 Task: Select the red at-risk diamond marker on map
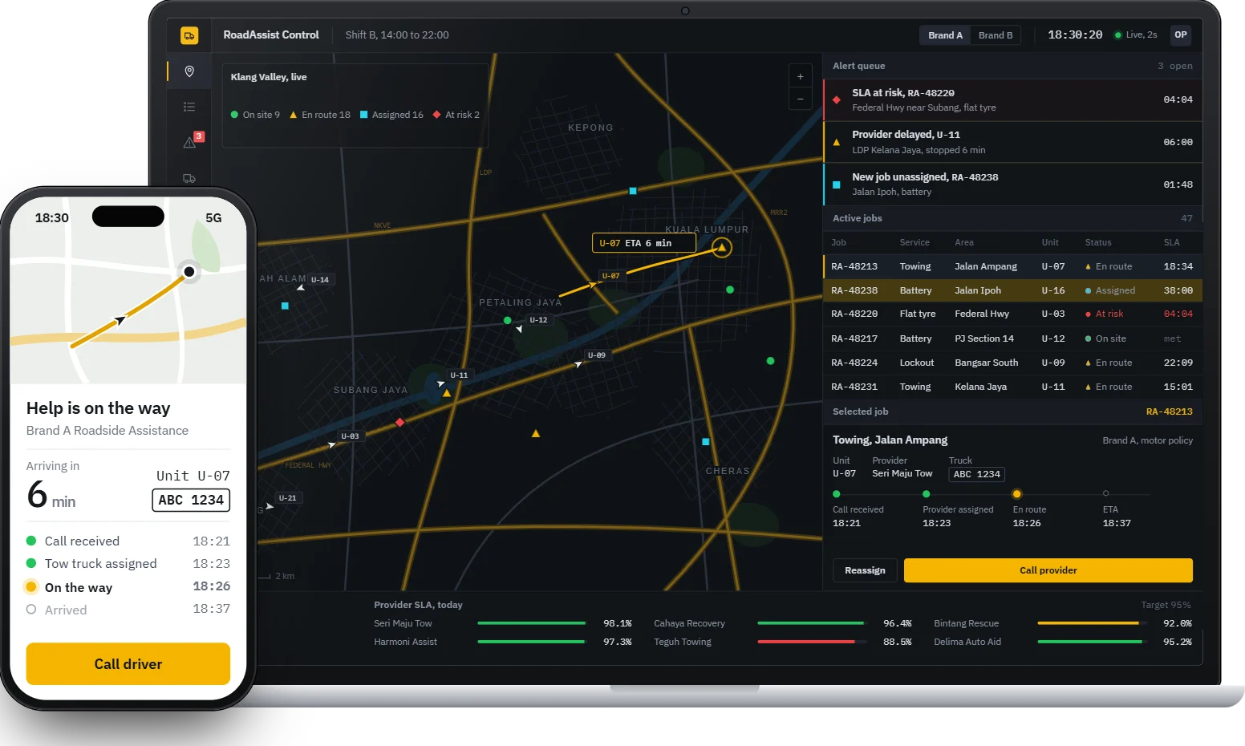point(399,422)
